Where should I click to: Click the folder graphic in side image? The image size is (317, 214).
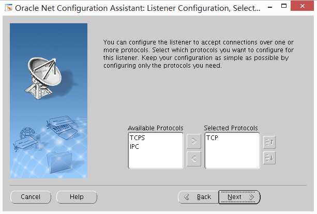pyautogui.click(x=58, y=161)
